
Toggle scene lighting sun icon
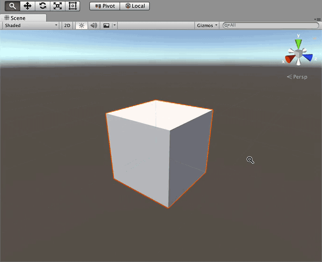82,25
